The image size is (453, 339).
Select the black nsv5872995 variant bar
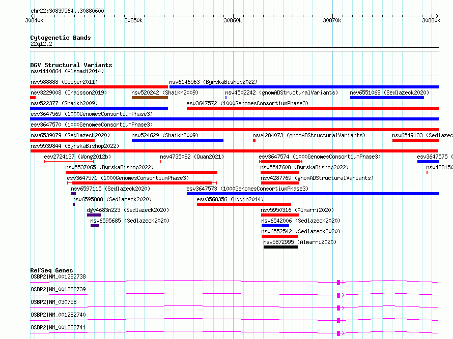(281, 247)
